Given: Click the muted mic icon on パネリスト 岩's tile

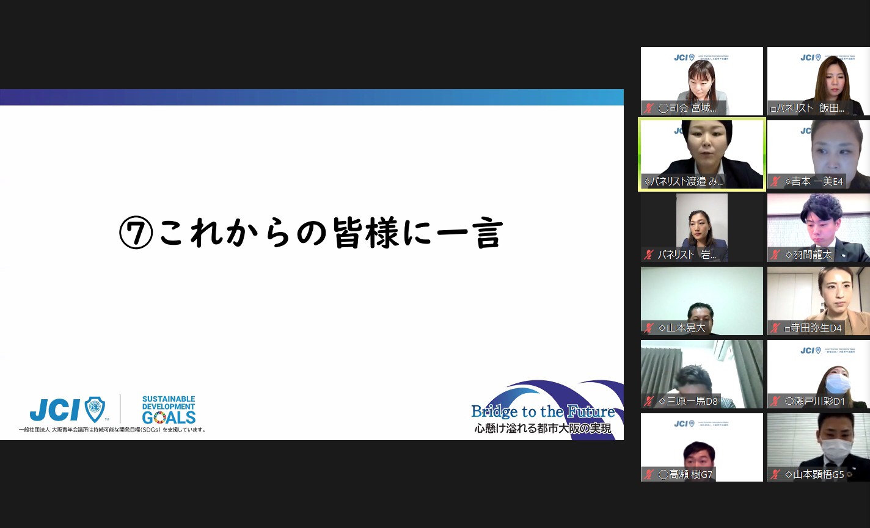Looking at the screenshot, I should [649, 255].
